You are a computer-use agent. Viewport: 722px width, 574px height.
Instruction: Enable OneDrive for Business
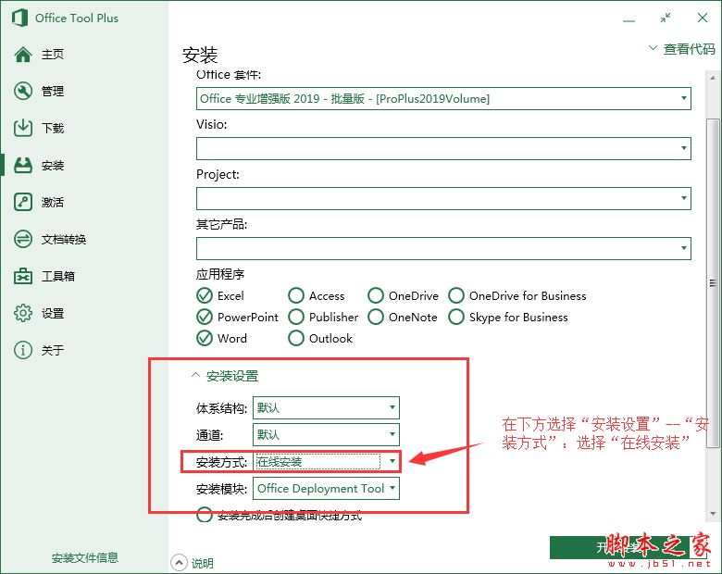pyautogui.click(x=456, y=295)
